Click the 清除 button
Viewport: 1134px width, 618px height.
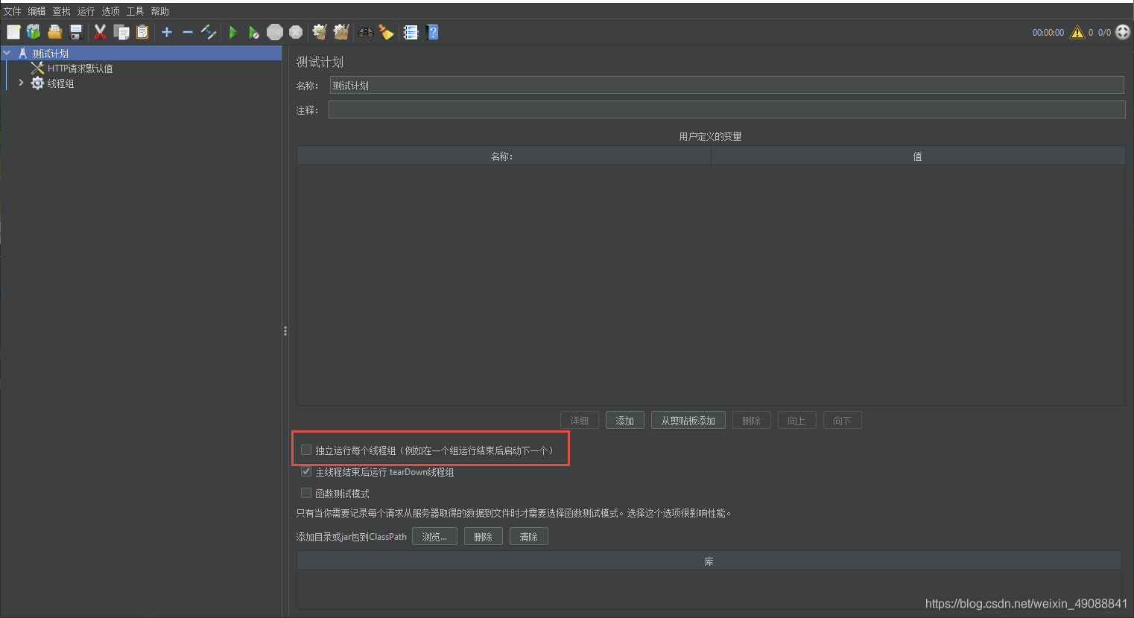click(529, 536)
